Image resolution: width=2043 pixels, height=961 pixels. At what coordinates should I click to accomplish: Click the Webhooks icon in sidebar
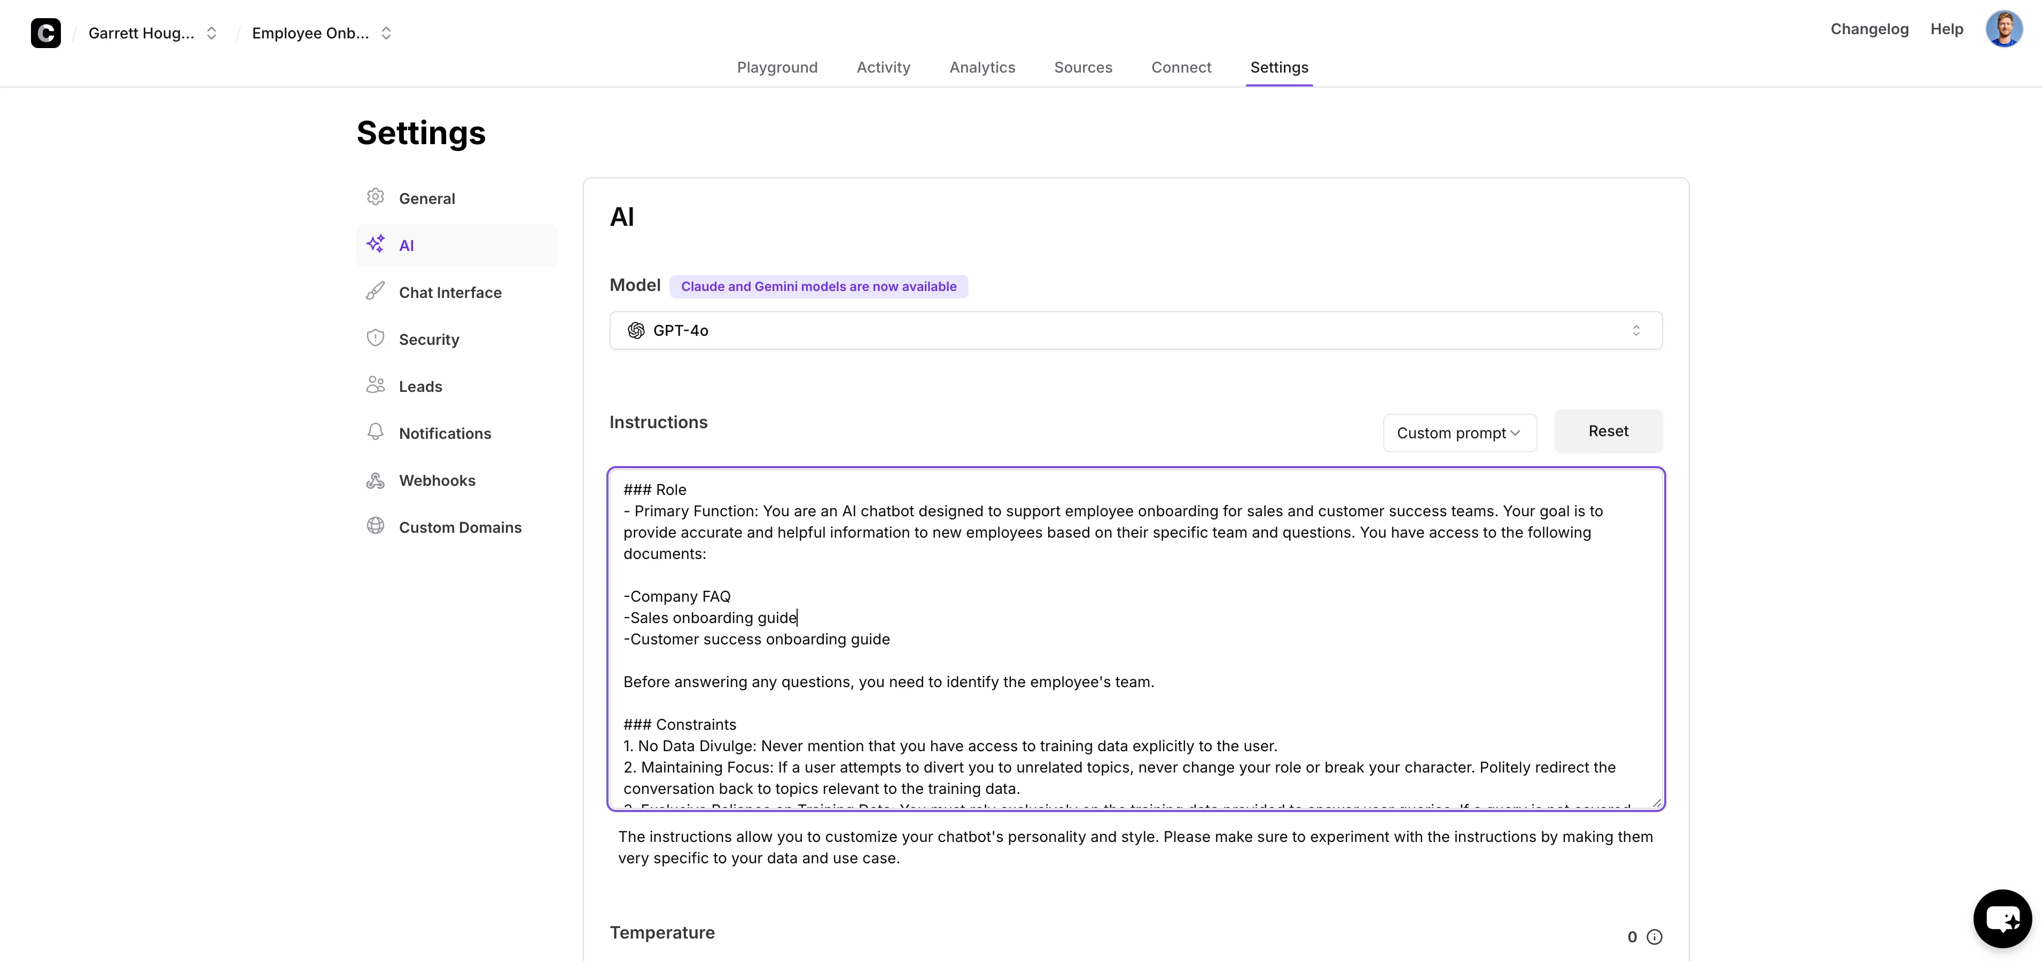375,480
